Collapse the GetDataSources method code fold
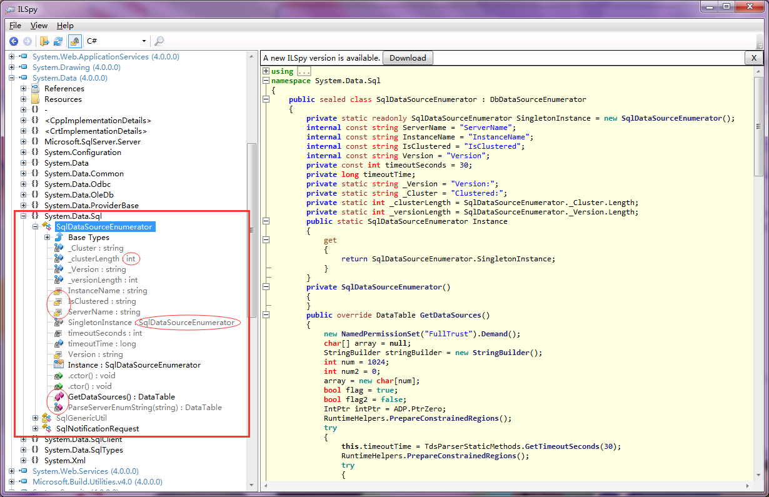 click(266, 315)
